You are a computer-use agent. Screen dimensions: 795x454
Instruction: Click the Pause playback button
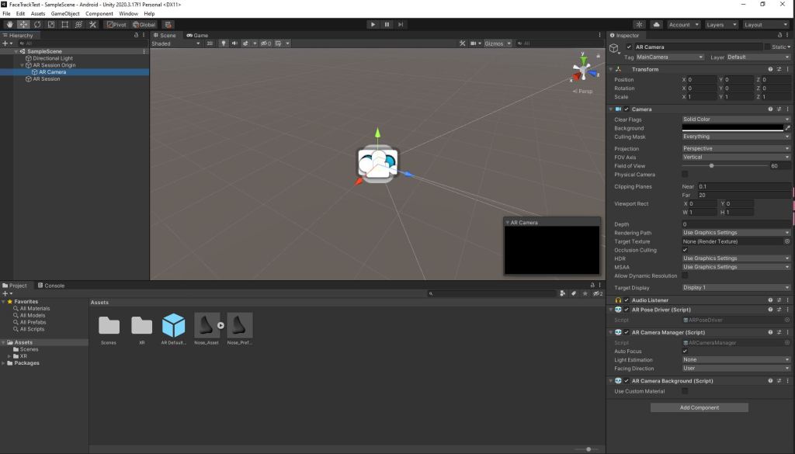387,25
